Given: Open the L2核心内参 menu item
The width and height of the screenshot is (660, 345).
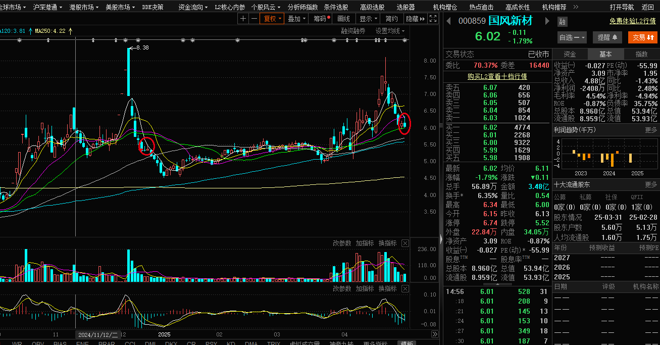Looking at the screenshot, I should pyautogui.click(x=230, y=7).
